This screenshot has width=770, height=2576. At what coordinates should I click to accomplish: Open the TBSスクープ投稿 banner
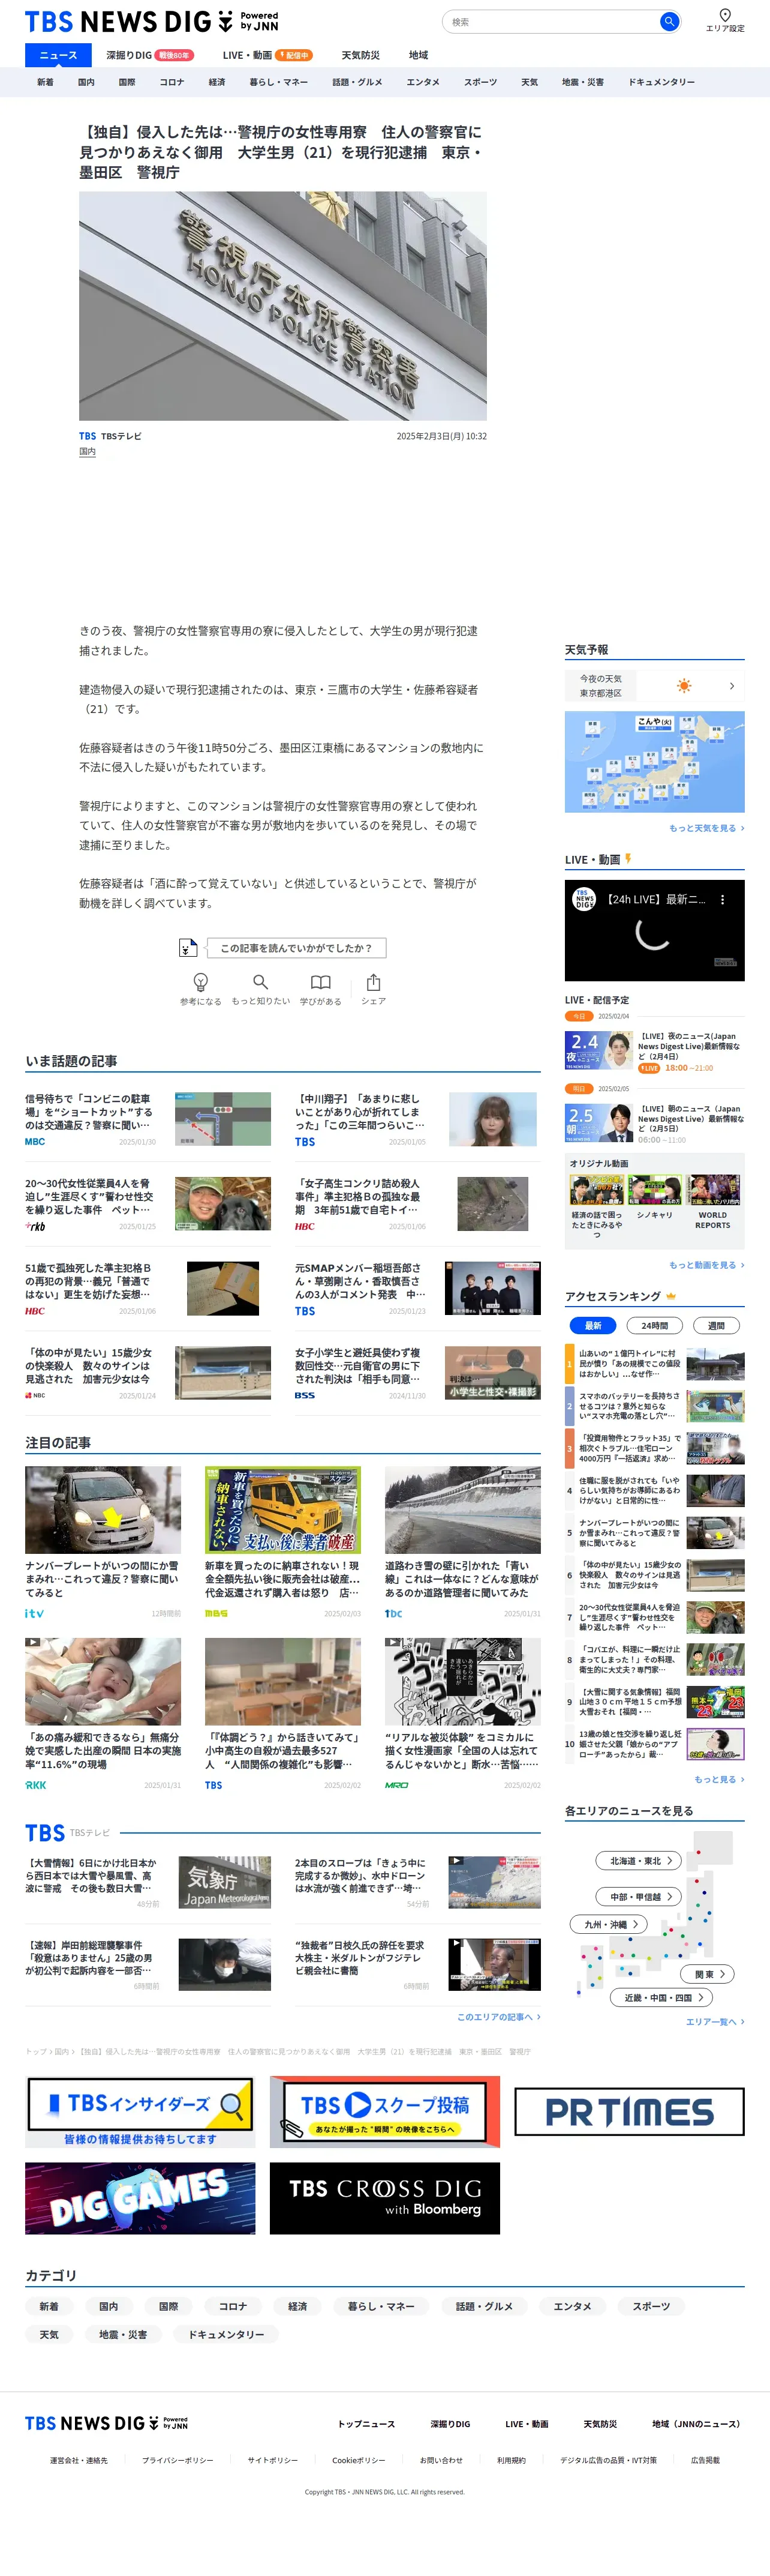pyautogui.click(x=384, y=2112)
